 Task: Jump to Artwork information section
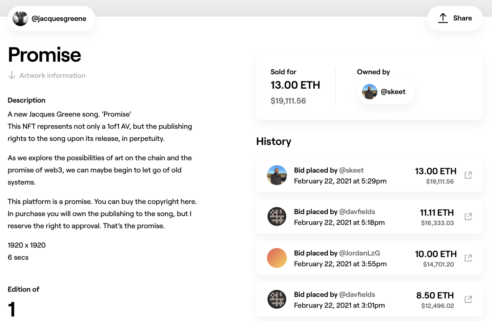click(52, 76)
